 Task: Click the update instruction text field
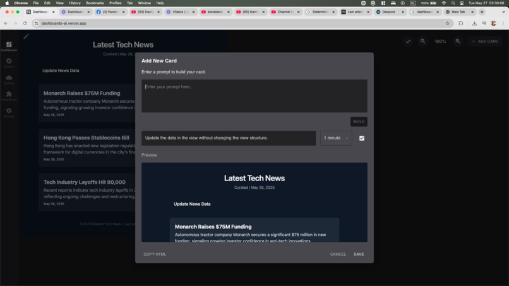pos(229,138)
